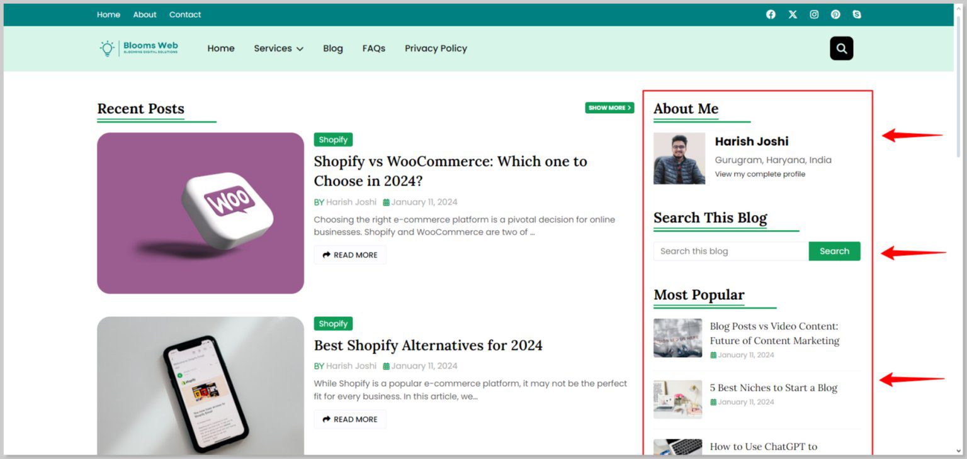Click the search magnifier icon in header
Viewport: 967px width, 459px height.
pos(841,48)
